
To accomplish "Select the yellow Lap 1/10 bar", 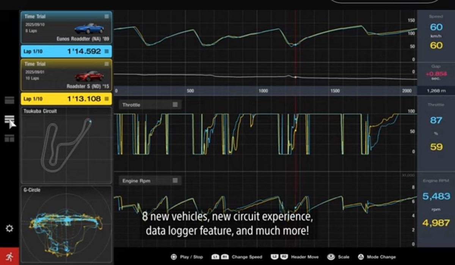I will [x=66, y=99].
